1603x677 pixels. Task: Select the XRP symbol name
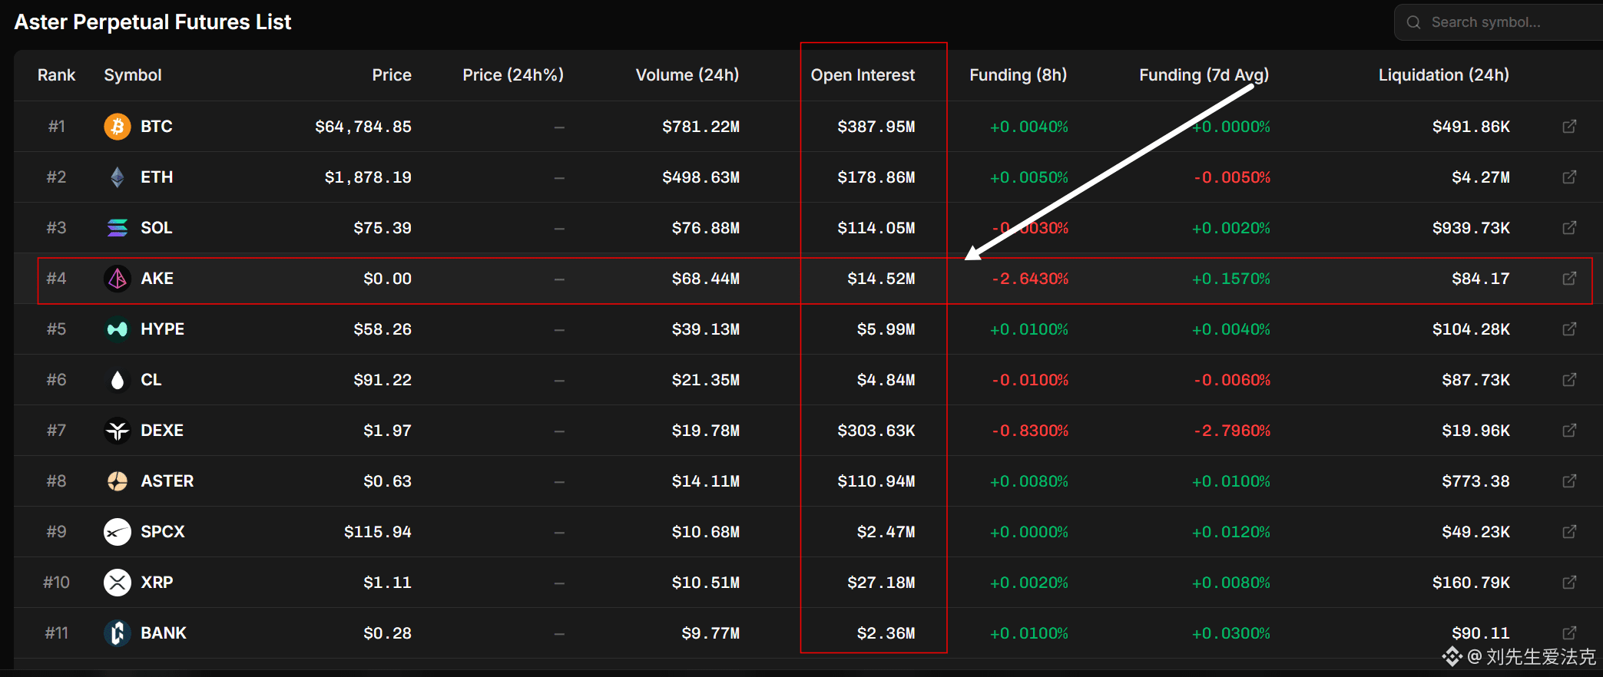(157, 582)
